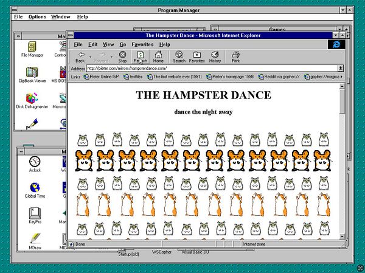
Task: Click the 'Links' toolbar label
Action: (75, 77)
